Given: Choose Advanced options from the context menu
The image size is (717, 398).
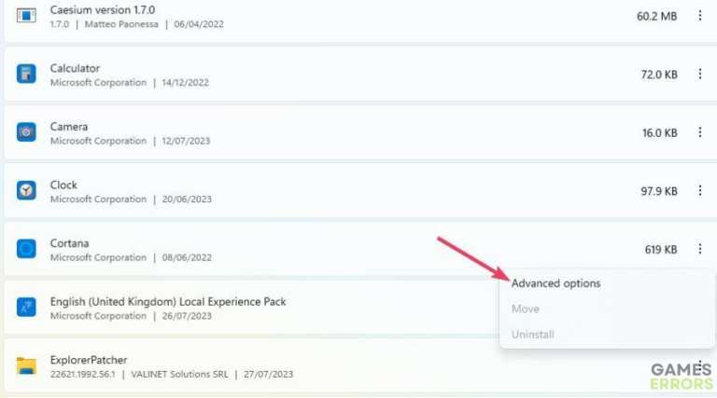Looking at the screenshot, I should click(x=556, y=283).
